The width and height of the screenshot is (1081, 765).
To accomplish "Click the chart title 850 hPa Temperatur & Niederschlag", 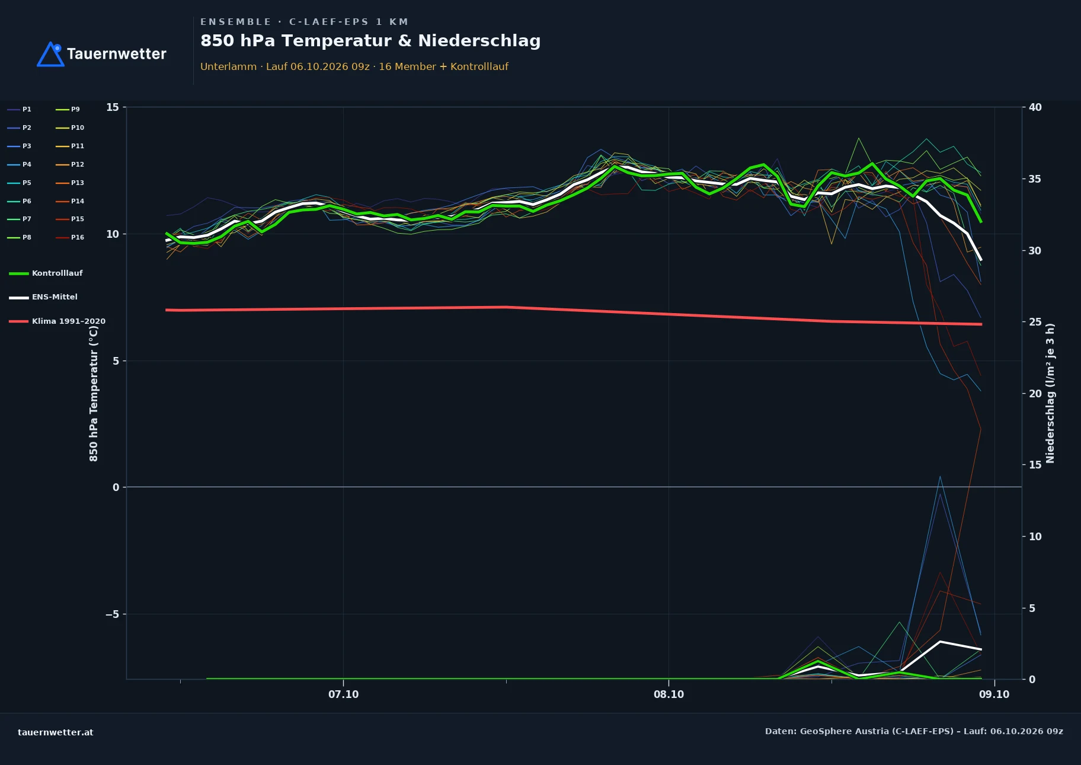I will pos(370,41).
